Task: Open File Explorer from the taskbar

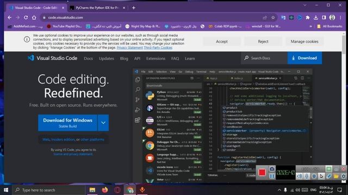Action: pos(92,190)
